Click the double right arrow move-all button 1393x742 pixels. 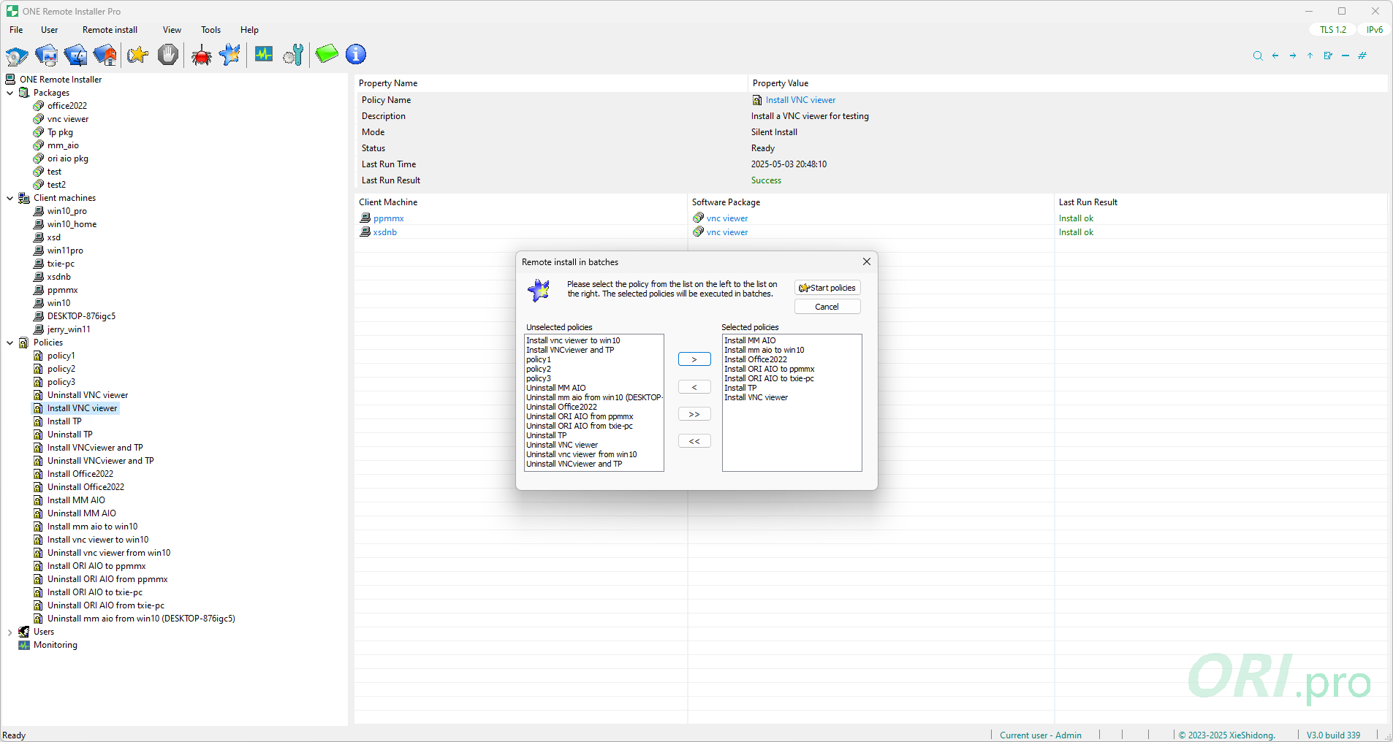694,414
